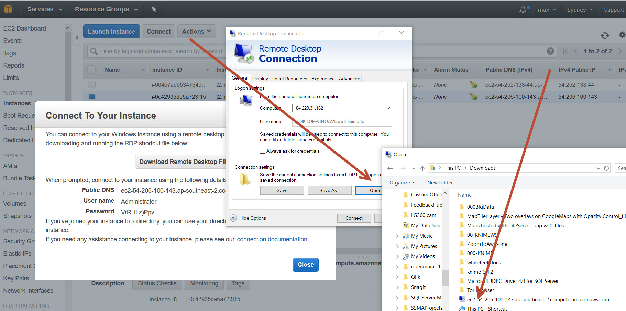Open the settings gear icon
The height and width of the screenshot is (311, 626).
click(622, 35)
